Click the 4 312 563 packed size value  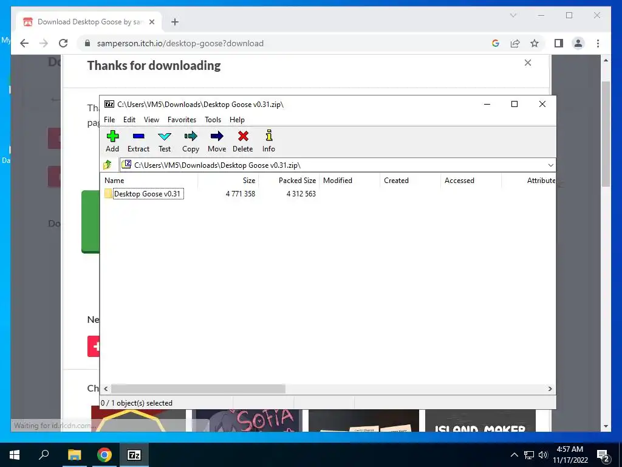[301, 194]
